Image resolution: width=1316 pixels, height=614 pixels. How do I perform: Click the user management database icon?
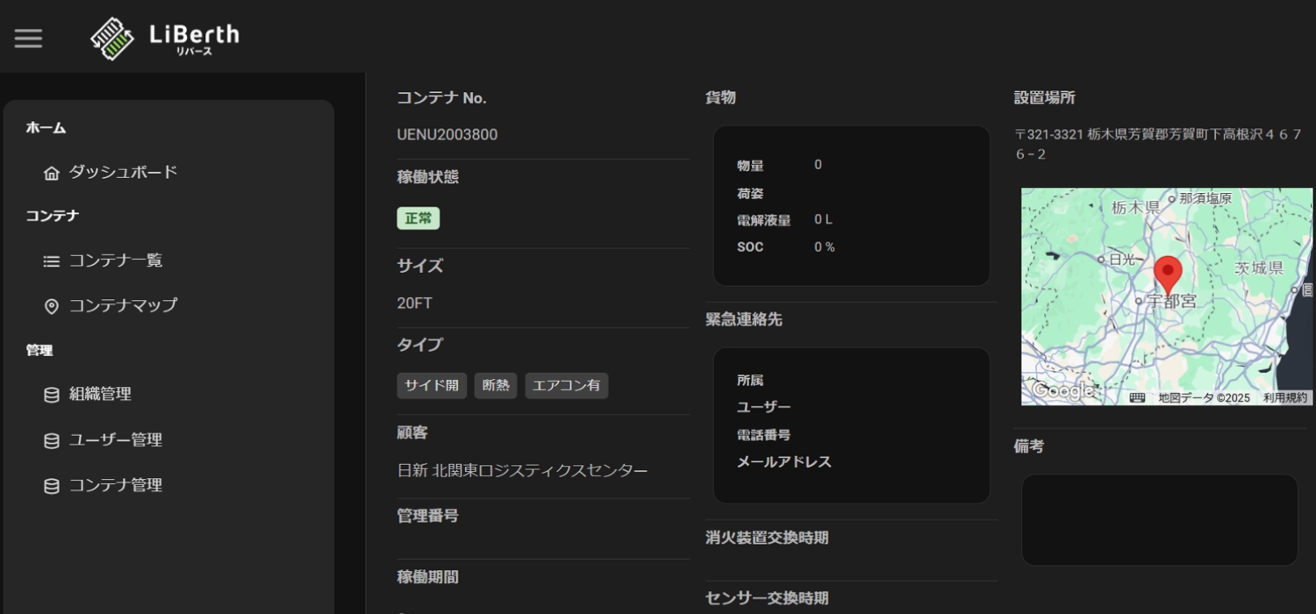pyautogui.click(x=52, y=440)
